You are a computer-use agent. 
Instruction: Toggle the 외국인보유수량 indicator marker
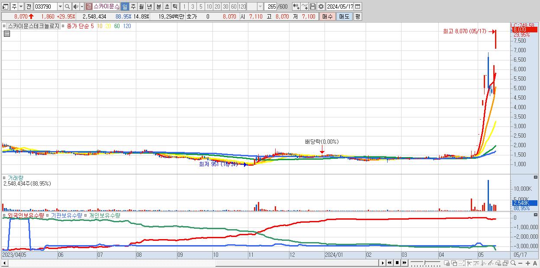(5, 215)
